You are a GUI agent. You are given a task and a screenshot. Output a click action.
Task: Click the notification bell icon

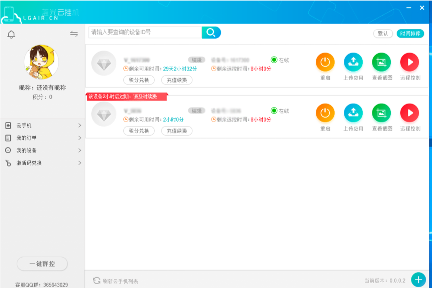[x=11, y=34]
